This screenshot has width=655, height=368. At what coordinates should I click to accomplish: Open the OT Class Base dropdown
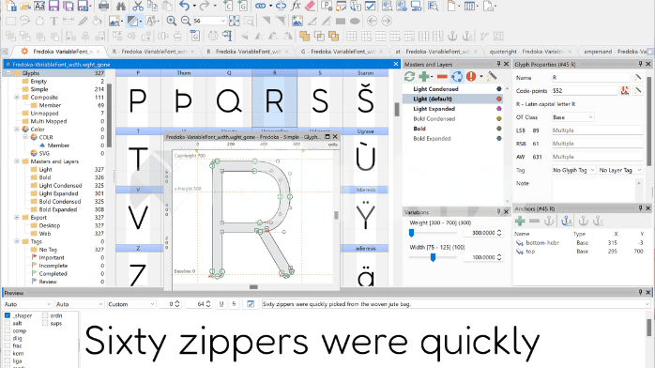572,117
